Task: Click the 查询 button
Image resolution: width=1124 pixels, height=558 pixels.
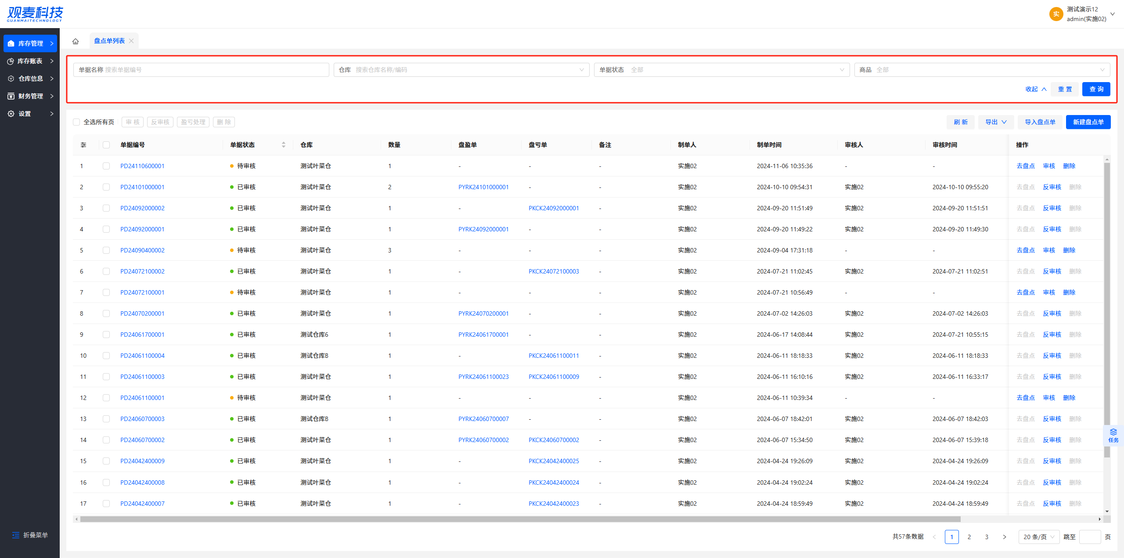Action: point(1096,89)
